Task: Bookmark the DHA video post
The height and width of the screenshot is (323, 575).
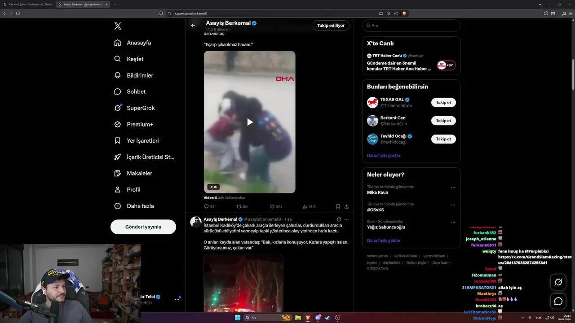Action: point(338,207)
